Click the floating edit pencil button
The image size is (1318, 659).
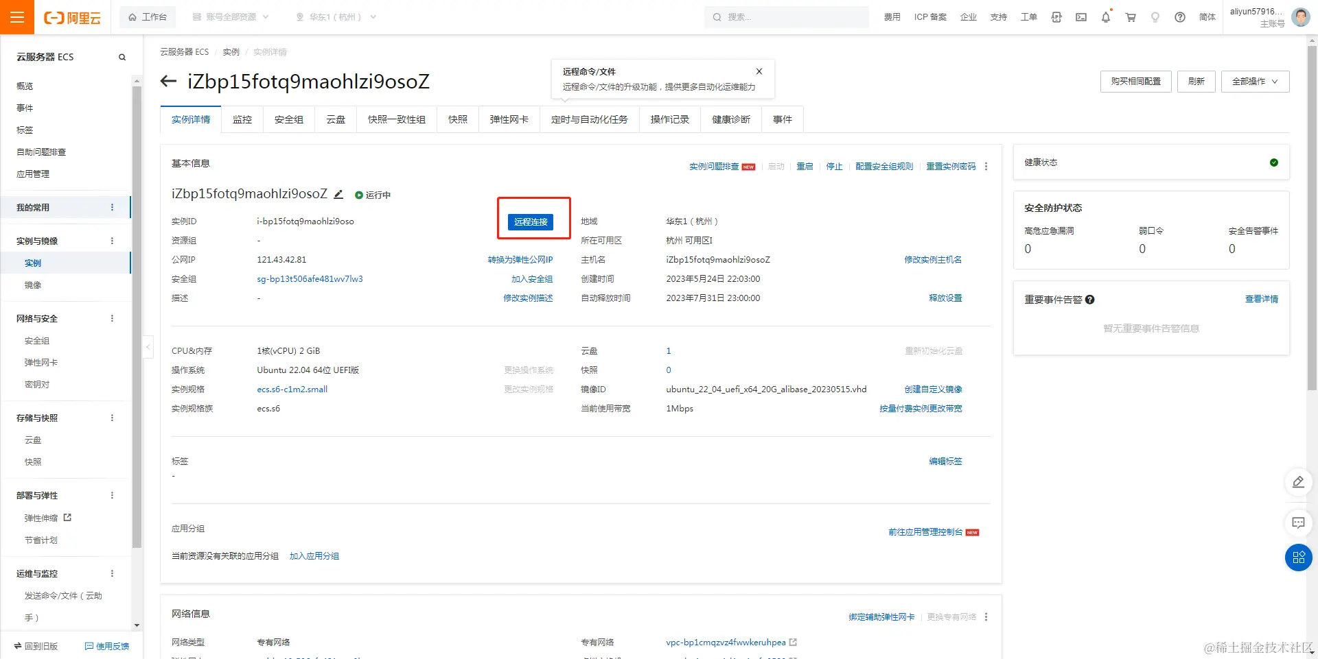click(1299, 482)
